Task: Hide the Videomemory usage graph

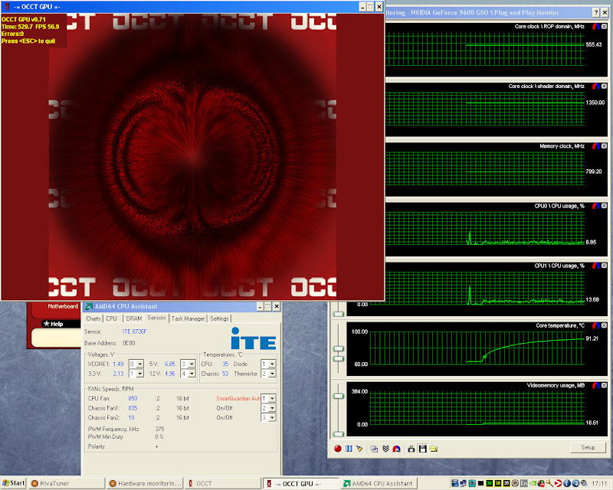Action: [604, 385]
